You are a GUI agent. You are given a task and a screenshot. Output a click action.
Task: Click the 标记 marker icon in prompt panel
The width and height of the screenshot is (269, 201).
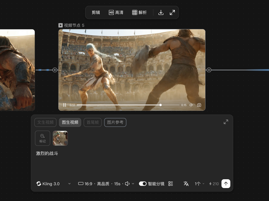[42, 138]
